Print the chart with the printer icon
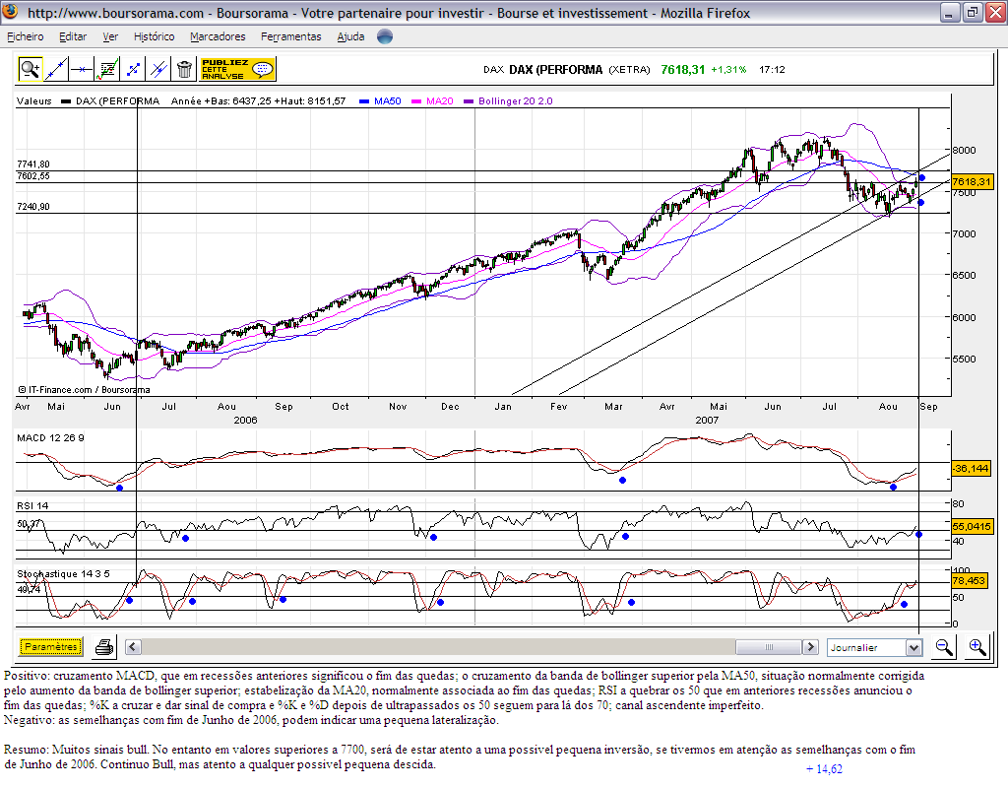 [x=104, y=646]
